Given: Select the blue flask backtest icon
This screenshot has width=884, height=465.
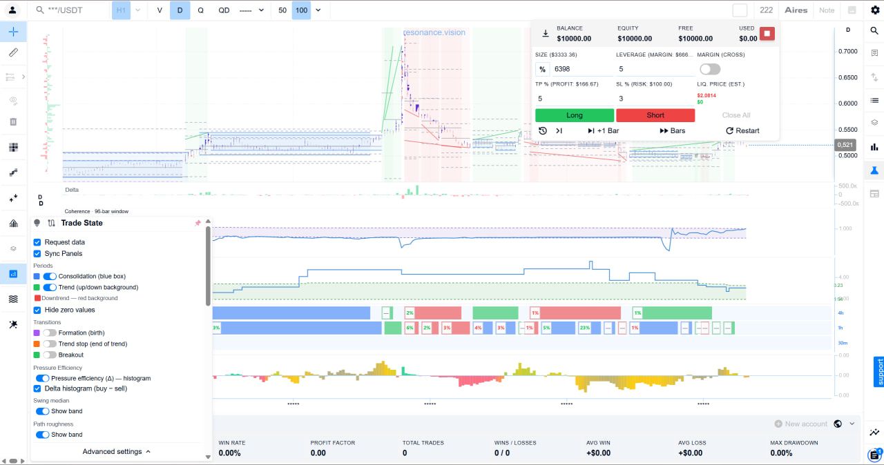Looking at the screenshot, I should click(874, 170).
